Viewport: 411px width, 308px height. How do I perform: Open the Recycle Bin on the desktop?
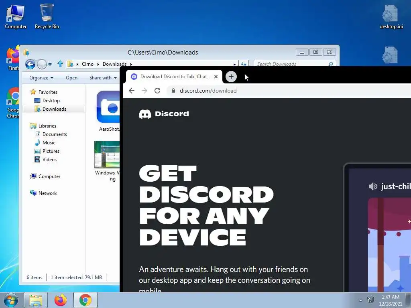[47, 16]
